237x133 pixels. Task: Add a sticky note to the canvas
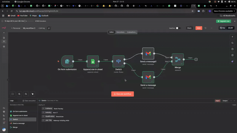pyautogui.click(x=232, y=49)
